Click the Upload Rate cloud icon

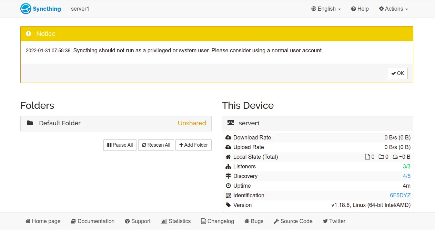[228, 147]
